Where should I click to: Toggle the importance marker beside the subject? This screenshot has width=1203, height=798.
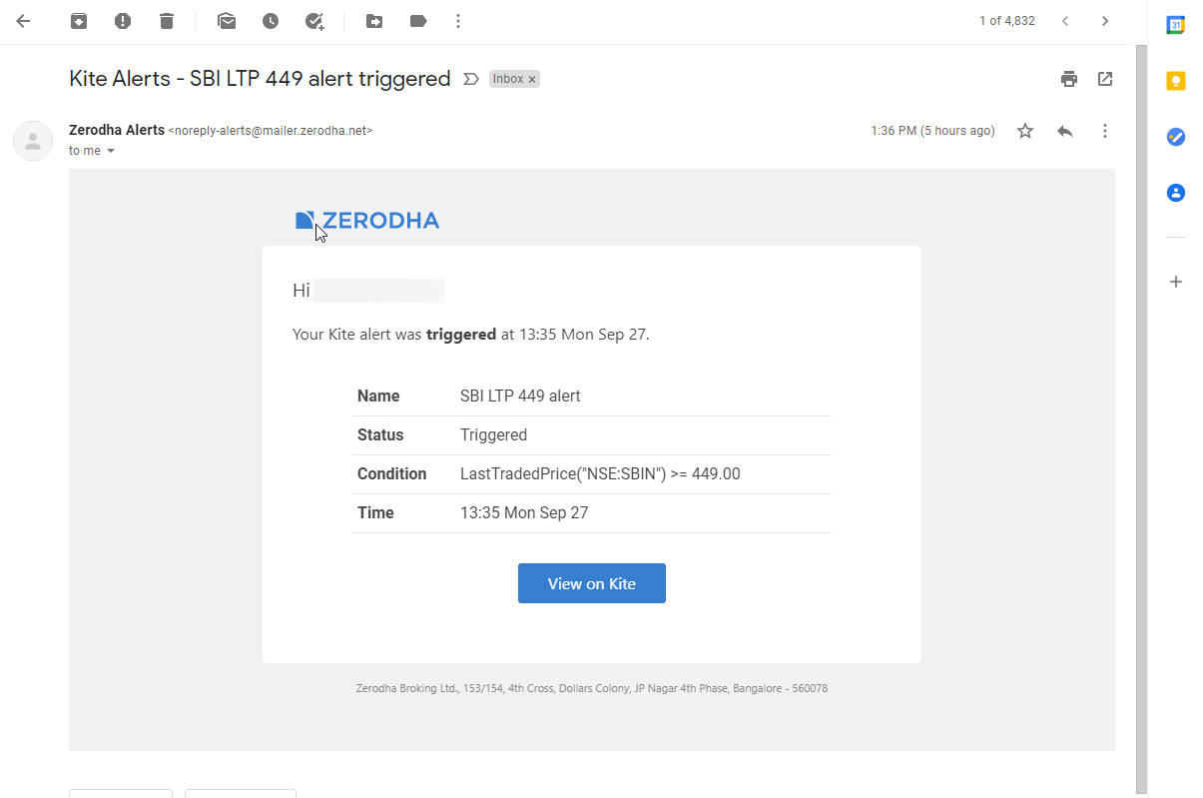471,79
